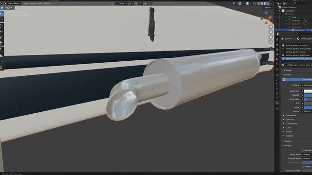
Task: Open the Object Data properties tab
Action: tap(277, 98)
